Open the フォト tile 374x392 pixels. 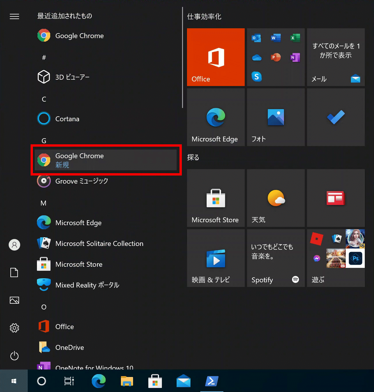tap(276, 117)
